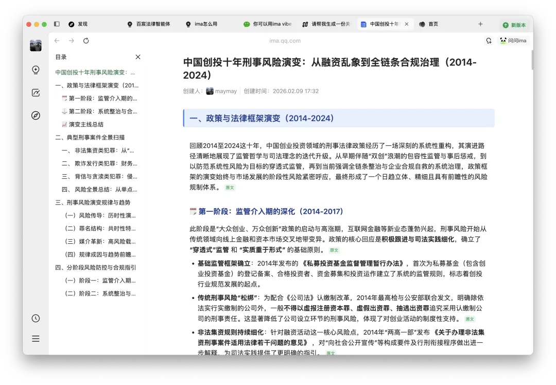The height and width of the screenshot is (385, 556).
Task: Open 原文 tag after 风险规制体系
Action: click(230, 188)
